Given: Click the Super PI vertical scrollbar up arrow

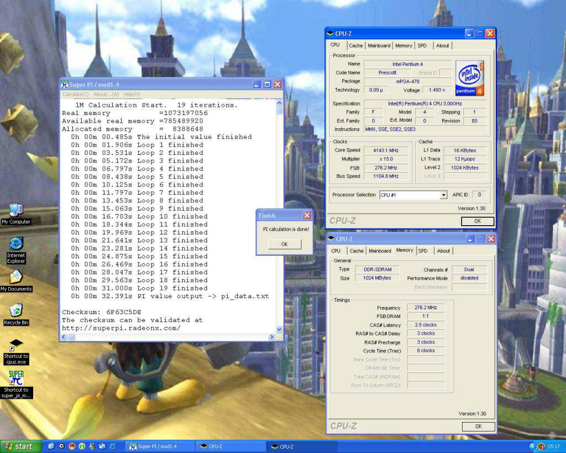Looking at the screenshot, I should click(279, 103).
